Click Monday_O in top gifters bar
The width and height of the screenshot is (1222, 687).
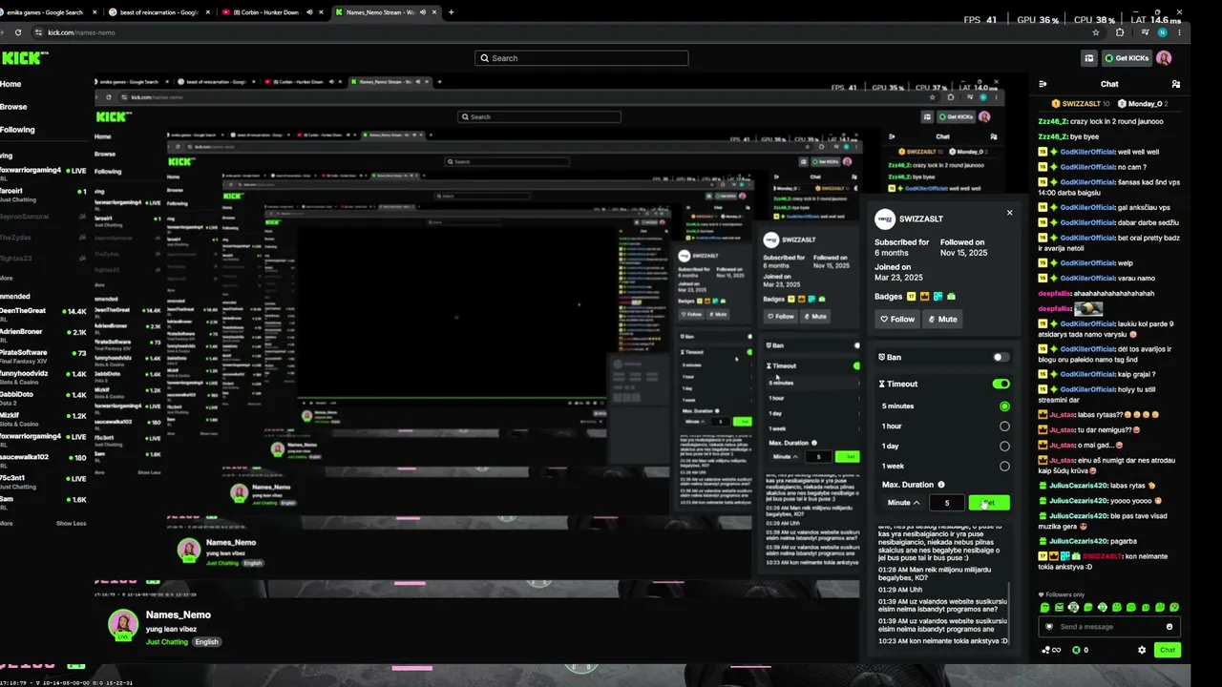pos(1145,103)
